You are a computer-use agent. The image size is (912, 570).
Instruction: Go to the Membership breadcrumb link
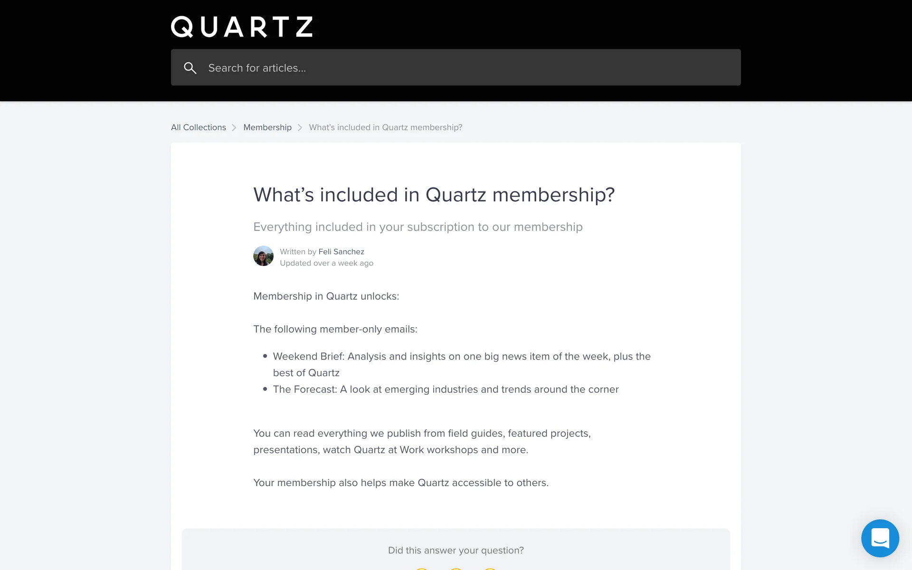click(x=267, y=127)
